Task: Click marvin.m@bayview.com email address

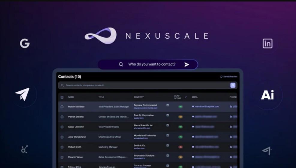Action: coord(207,107)
